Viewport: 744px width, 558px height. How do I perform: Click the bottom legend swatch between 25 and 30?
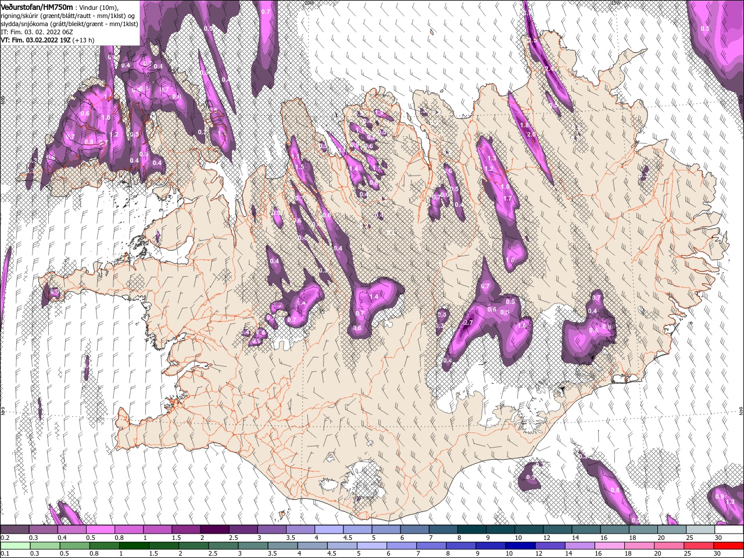(697, 546)
